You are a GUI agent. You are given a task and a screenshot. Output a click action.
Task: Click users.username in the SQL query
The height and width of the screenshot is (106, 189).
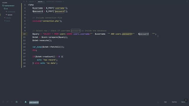coord(82,34)
